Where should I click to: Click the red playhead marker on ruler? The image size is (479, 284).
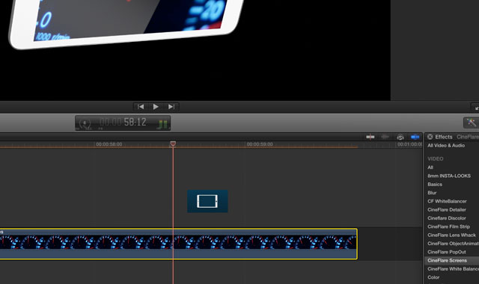(x=173, y=143)
